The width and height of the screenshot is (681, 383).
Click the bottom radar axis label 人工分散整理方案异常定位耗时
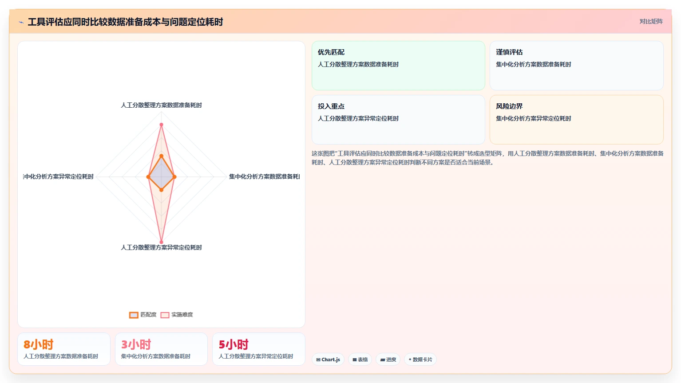click(x=161, y=247)
